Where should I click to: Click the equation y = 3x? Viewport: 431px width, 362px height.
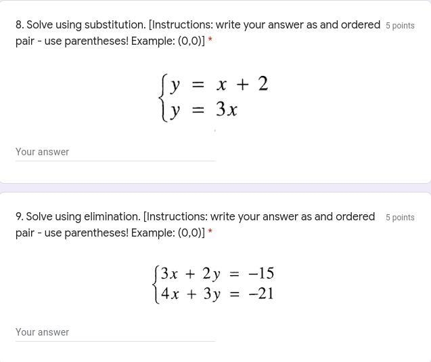coord(203,110)
